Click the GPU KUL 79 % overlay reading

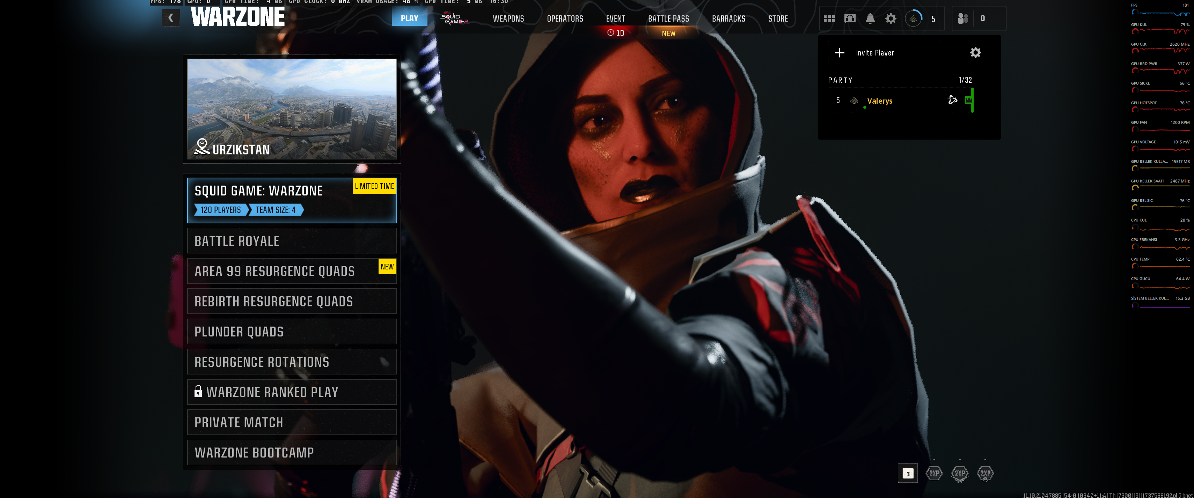(x=1160, y=28)
